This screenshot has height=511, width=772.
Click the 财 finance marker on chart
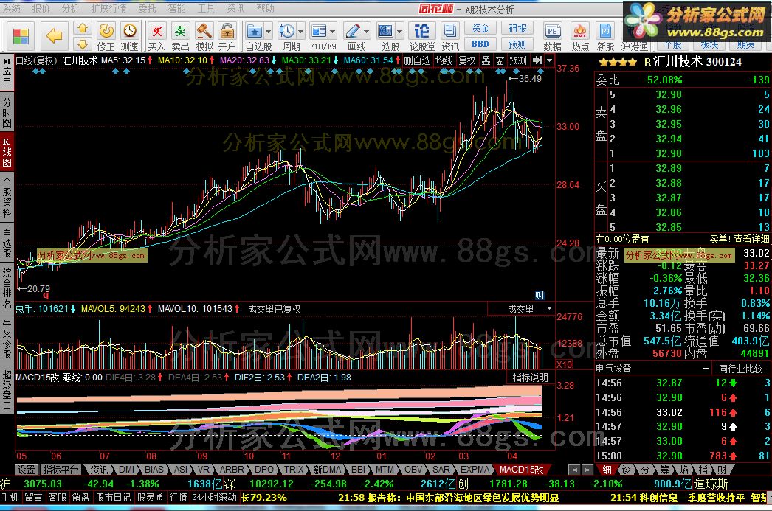[x=540, y=295]
